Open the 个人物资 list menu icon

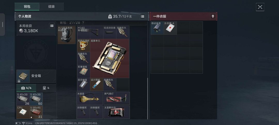[142, 16]
